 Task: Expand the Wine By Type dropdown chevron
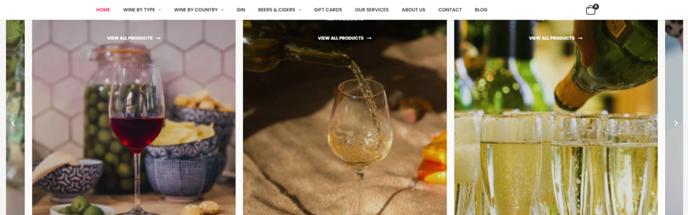pyautogui.click(x=160, y=10)
